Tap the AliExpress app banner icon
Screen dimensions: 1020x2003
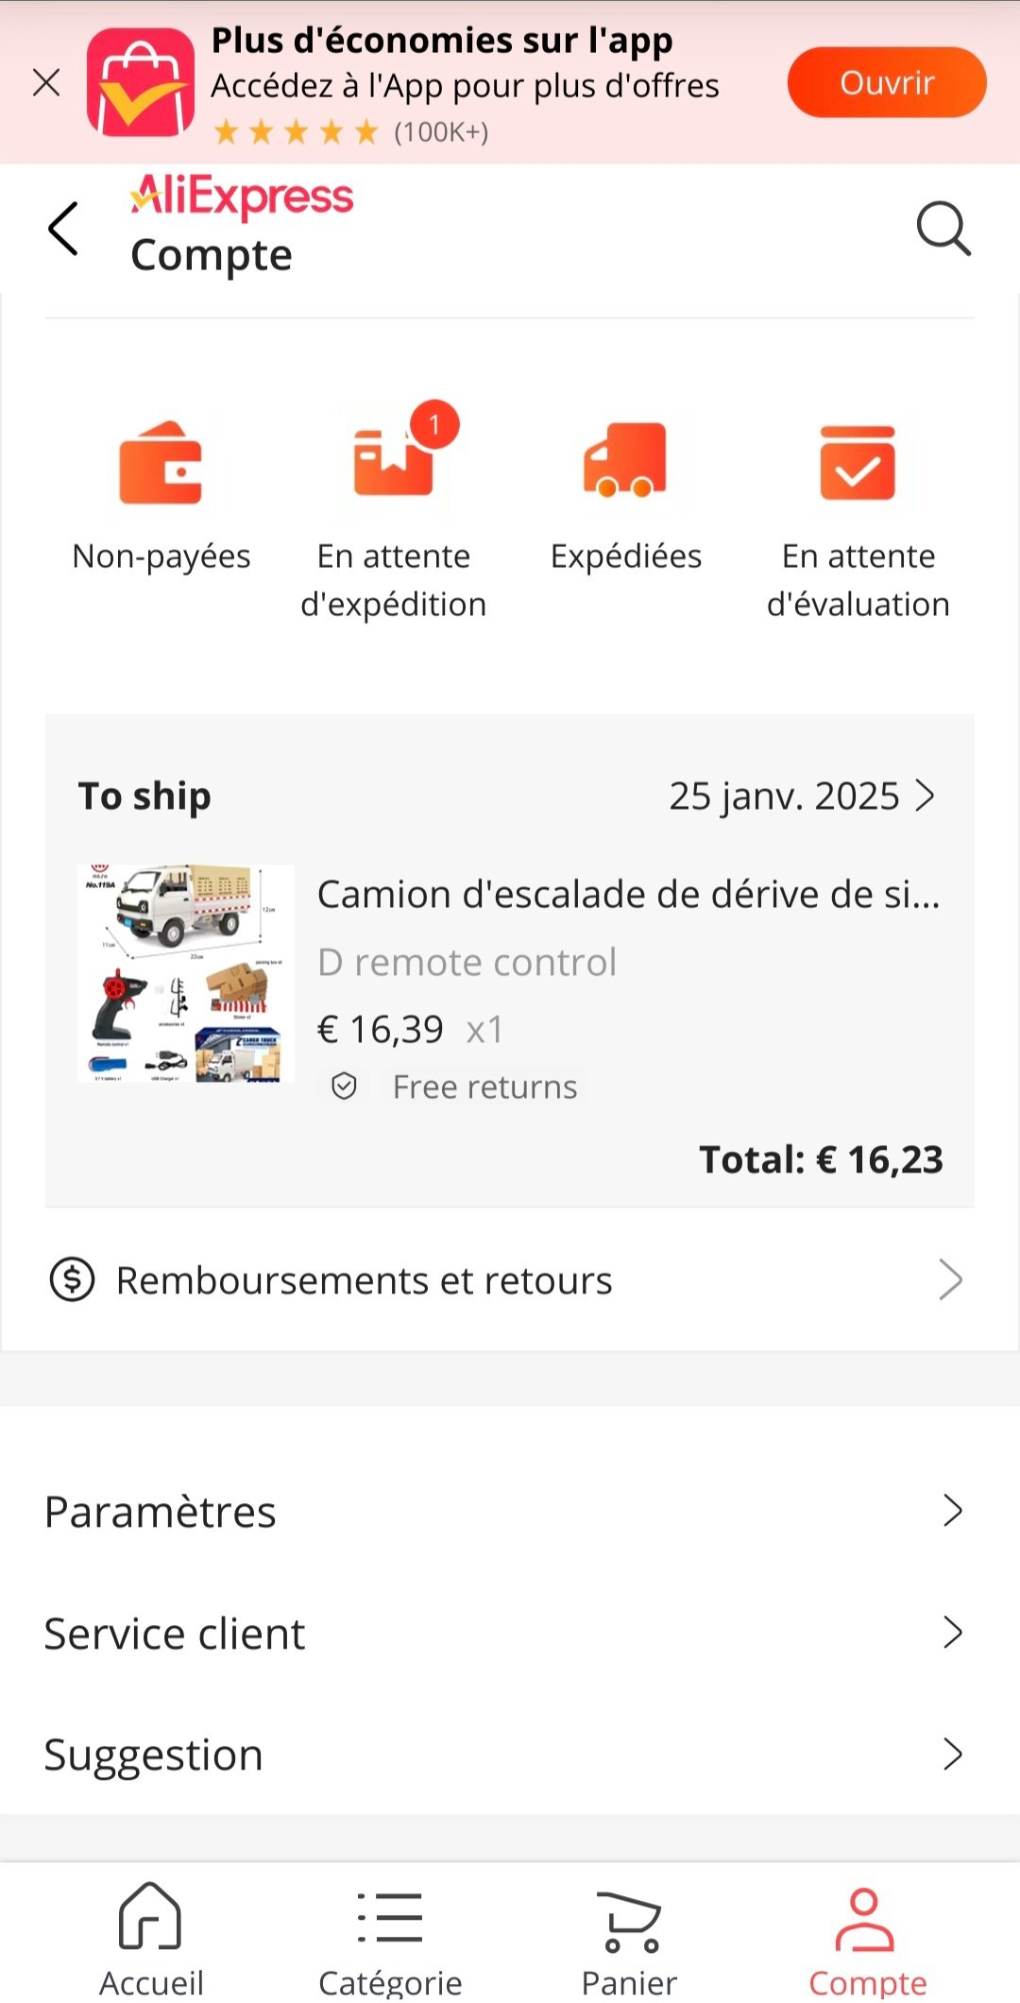click(x=141, y=82)
